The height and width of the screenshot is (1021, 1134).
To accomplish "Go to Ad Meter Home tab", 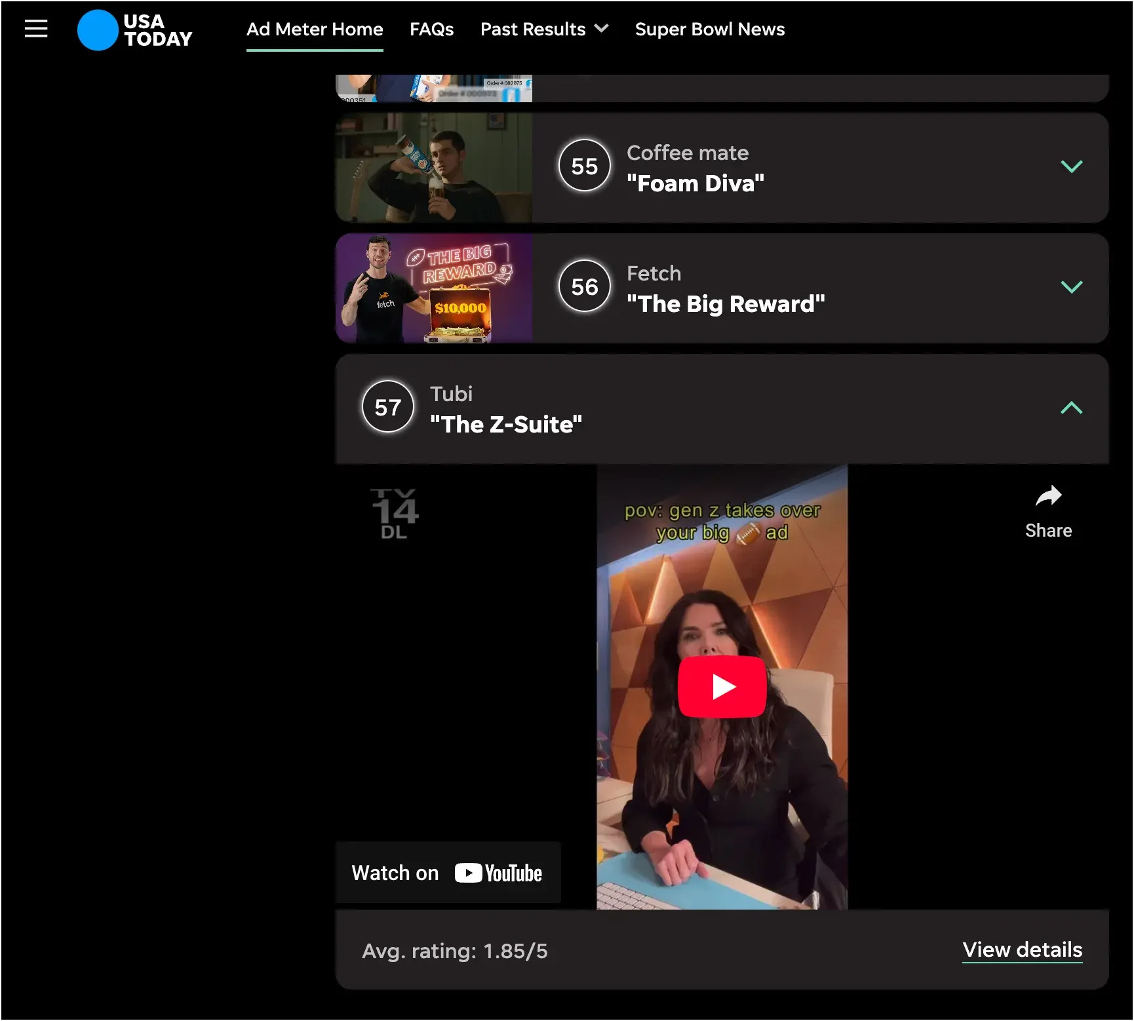I will [x=315, y=29].
